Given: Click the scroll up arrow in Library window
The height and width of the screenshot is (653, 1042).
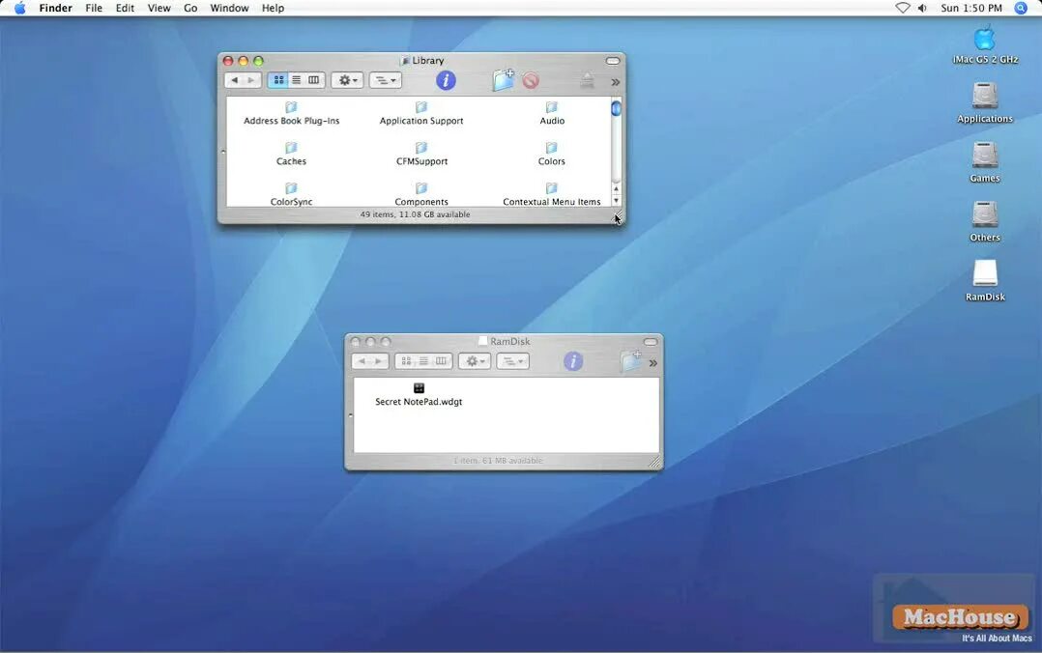Looking at the screenshot, I should 616,189.
